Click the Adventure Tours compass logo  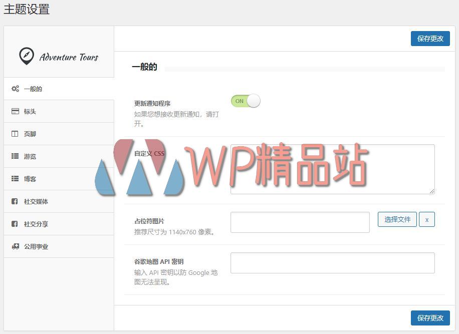[27, 56]
